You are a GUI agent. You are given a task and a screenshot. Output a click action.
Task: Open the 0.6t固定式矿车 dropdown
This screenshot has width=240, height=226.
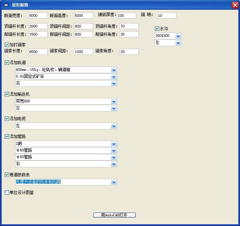114,77
